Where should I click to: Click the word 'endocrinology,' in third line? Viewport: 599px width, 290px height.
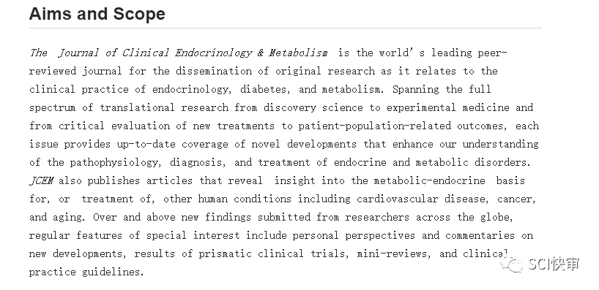tap(193, 90)
